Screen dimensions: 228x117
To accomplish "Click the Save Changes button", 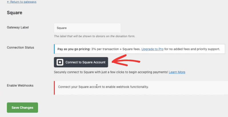I will pos(22,108).
